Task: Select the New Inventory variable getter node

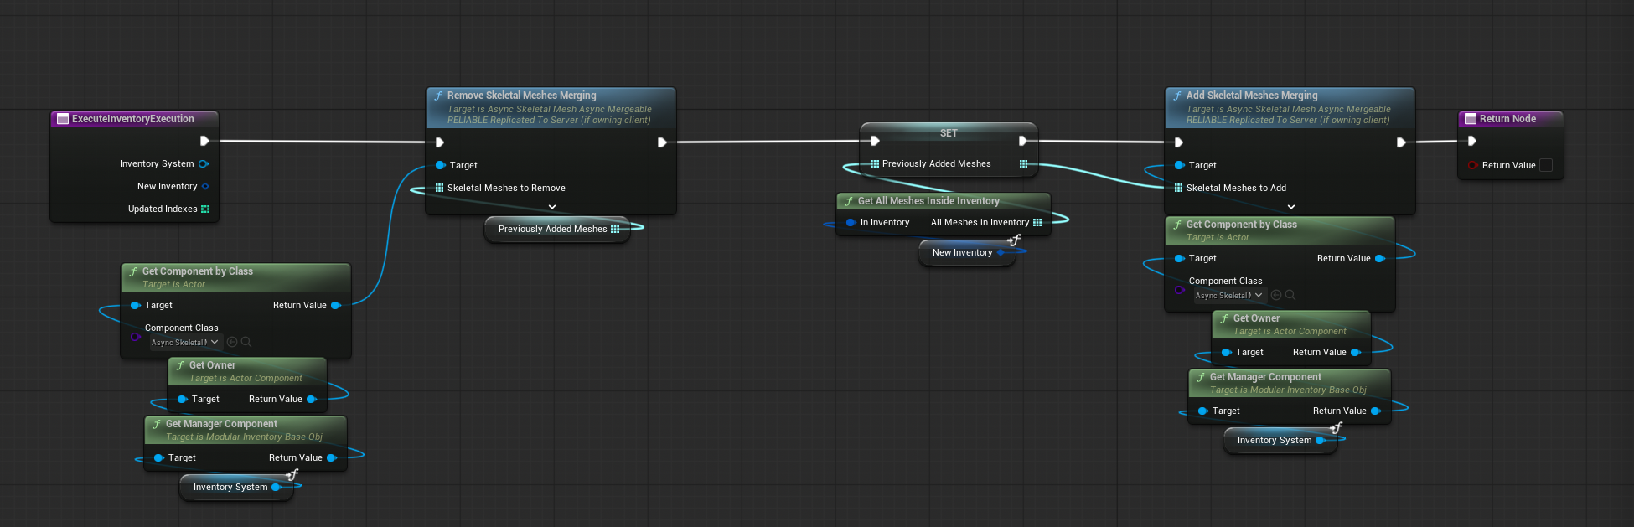Action: (967, 252)
